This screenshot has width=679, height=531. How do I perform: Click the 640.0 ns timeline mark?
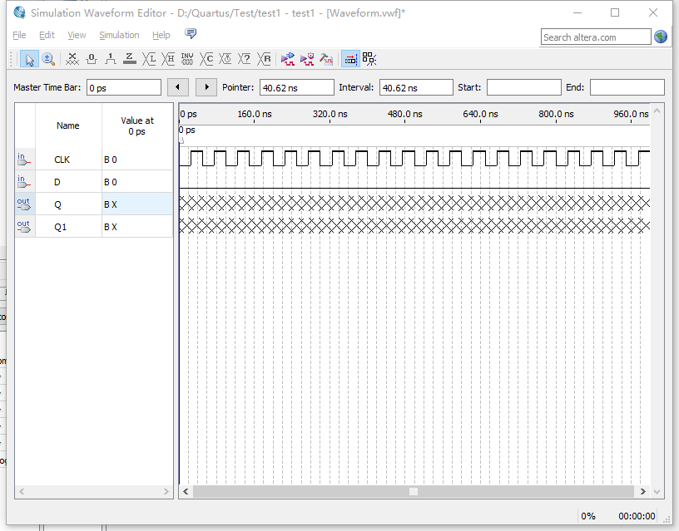pyautogui.click(x=480, y=114)
